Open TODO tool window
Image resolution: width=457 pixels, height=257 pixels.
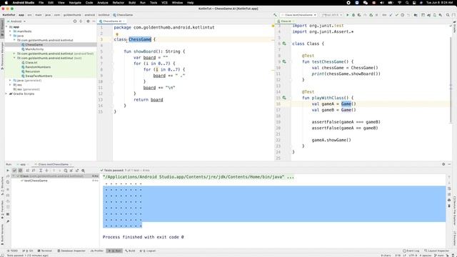[12, 251]
